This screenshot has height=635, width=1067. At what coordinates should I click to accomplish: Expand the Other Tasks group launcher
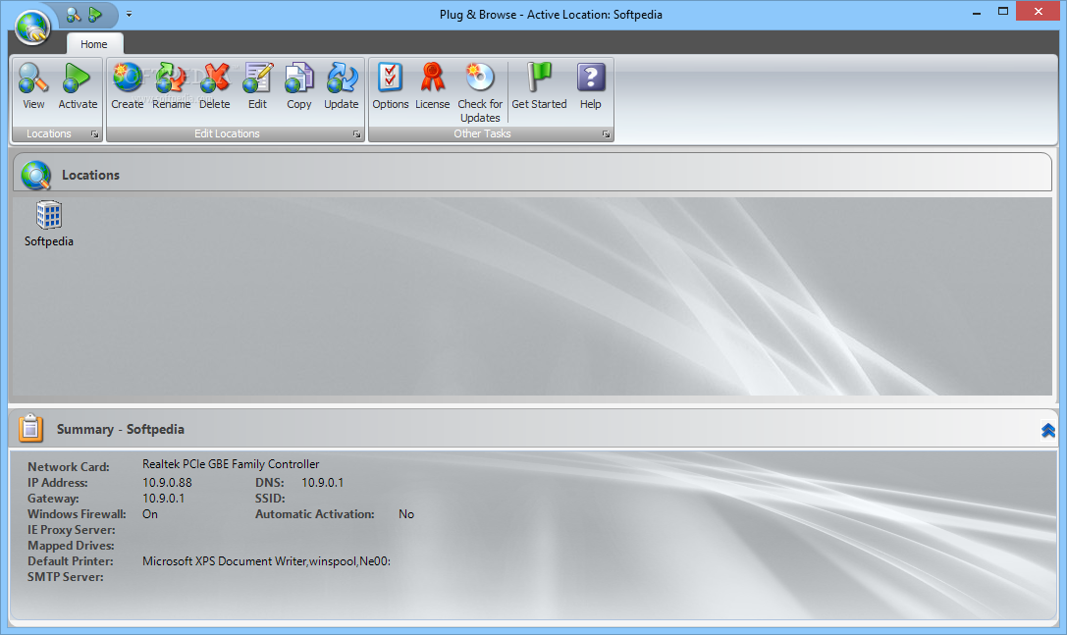pos(606,134)
